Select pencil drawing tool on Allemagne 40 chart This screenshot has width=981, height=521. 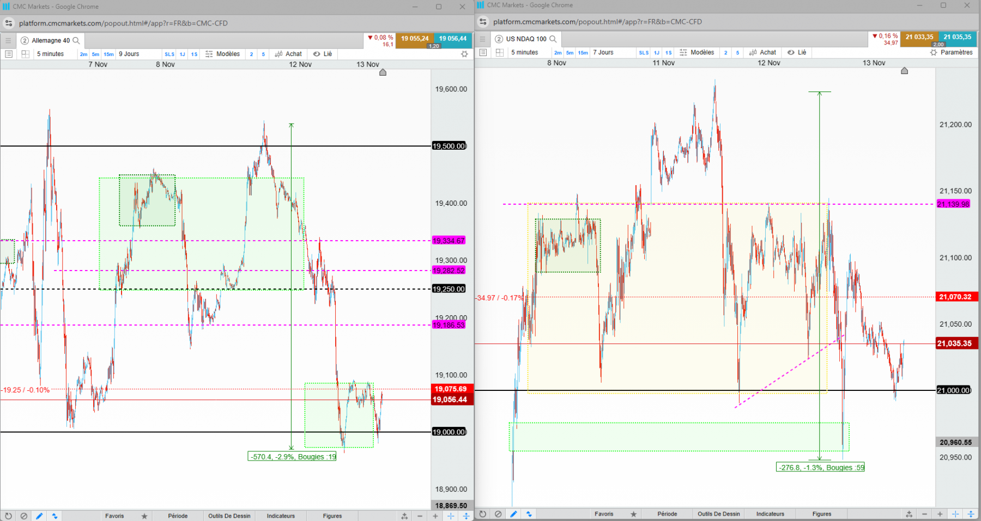pos(39,516)
